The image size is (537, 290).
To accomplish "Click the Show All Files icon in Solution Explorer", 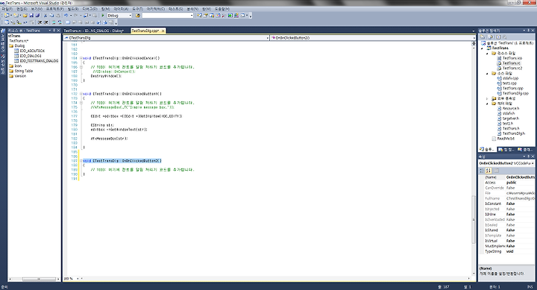I will point(491,37).
